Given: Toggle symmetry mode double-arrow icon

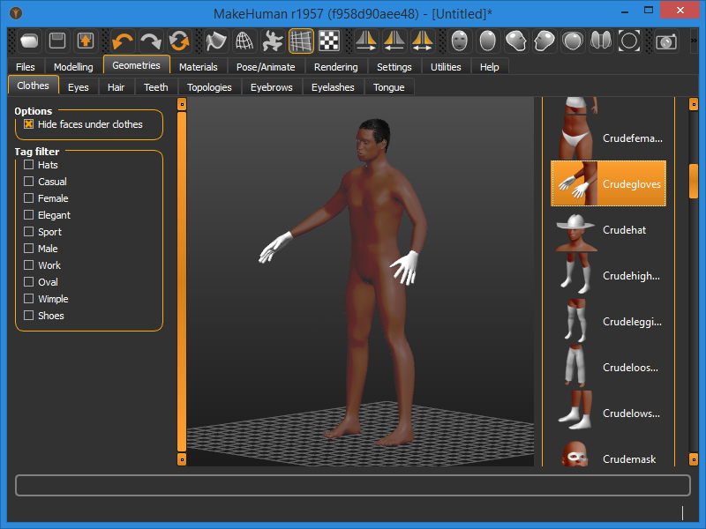Looking at the screenshot, I should click(423, 41).
